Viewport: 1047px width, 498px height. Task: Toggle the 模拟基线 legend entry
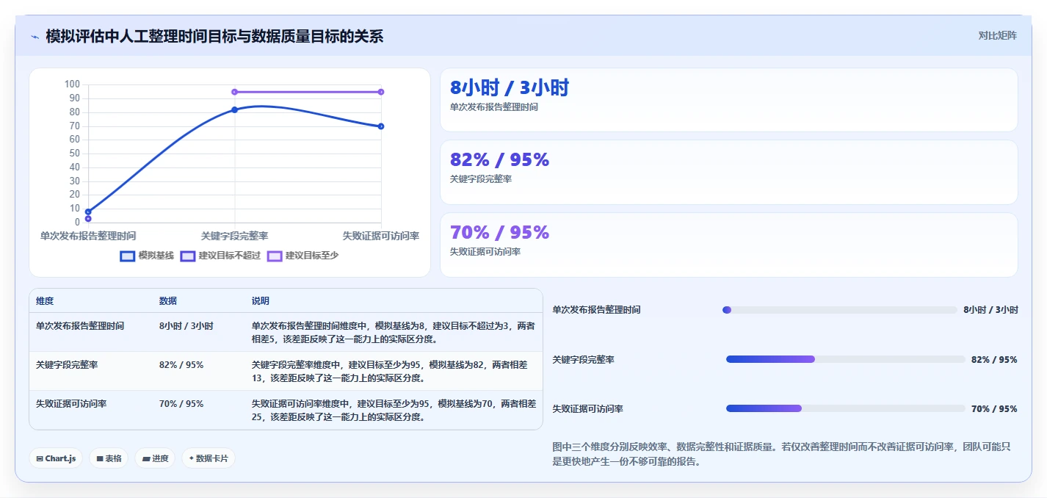[147, 256]
